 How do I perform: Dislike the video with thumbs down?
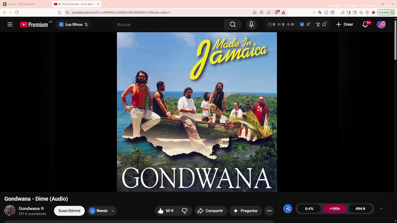185,211
